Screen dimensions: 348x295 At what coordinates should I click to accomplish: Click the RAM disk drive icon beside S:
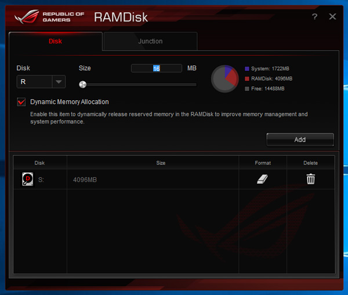tap(27, 179)
